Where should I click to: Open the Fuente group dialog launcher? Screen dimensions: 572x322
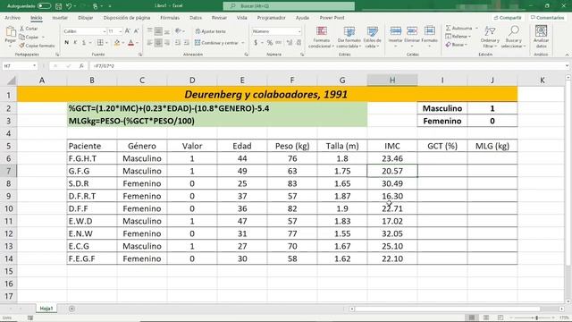(x=140, y=55)
